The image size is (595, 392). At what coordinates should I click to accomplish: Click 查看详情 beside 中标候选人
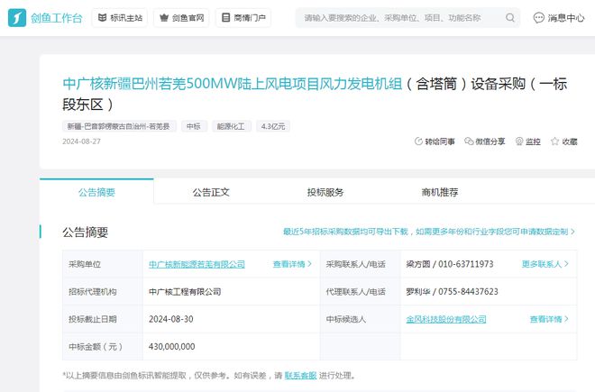pyautogui.click(x=549, y=319)
